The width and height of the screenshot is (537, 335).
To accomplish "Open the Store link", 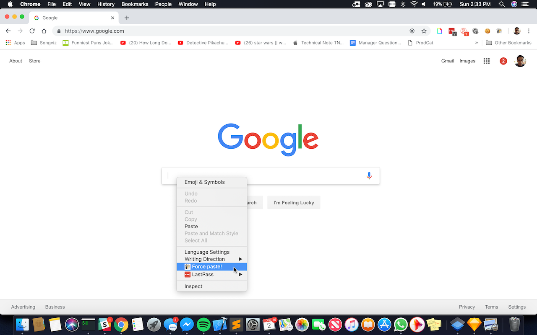I will pos(35,61).
